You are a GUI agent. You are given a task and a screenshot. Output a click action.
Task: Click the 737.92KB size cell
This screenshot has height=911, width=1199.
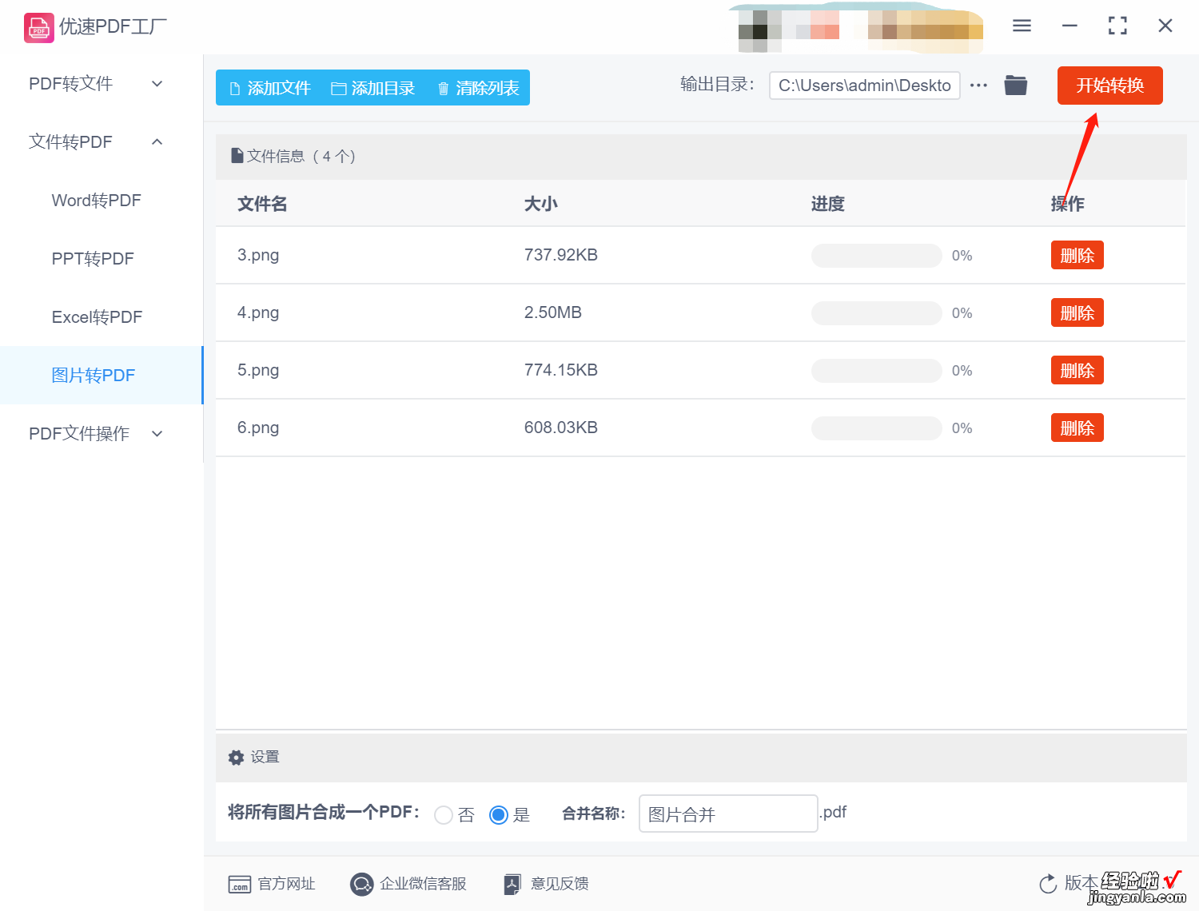point(561,255)
